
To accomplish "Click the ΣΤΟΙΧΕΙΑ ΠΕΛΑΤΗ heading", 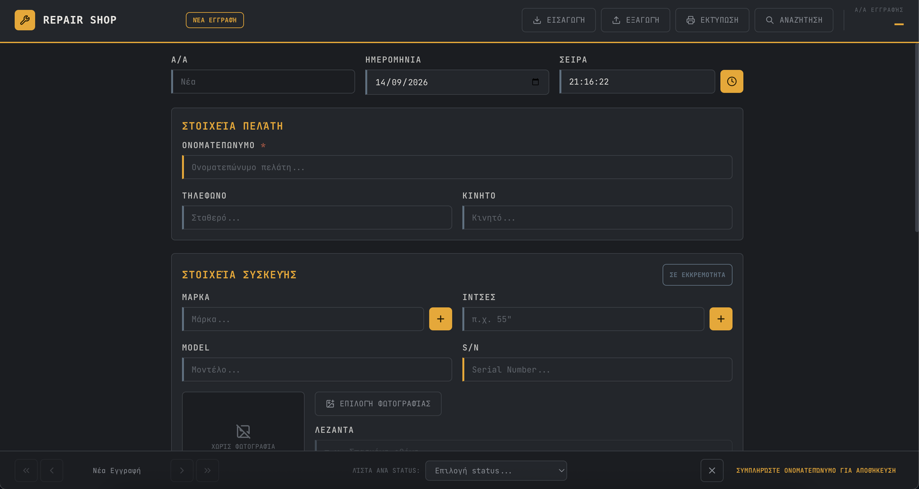I will [x=233, y=126].
